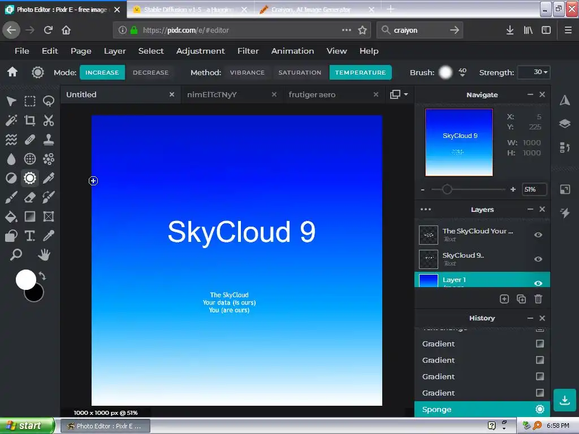Select the Paint Bucket fill tool
Image resolution: width=579 pixels, height=434 pixels.
pyautogui.click(x=11, y=216)
